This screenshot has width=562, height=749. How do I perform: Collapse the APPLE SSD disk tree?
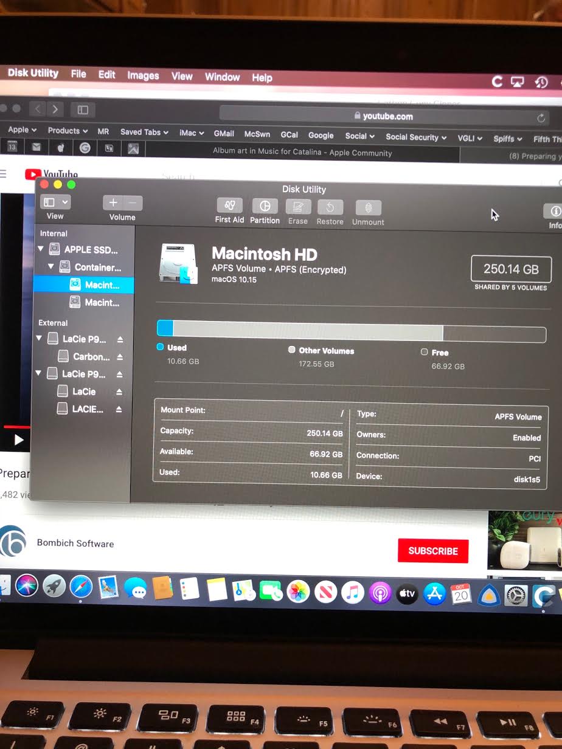pyautogui.click(x=40, y=249)
